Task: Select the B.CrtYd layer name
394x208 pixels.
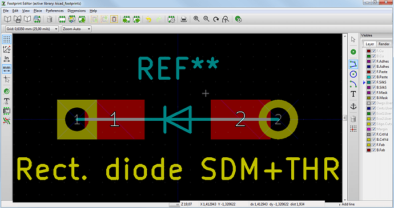Action: click(382, 140)
